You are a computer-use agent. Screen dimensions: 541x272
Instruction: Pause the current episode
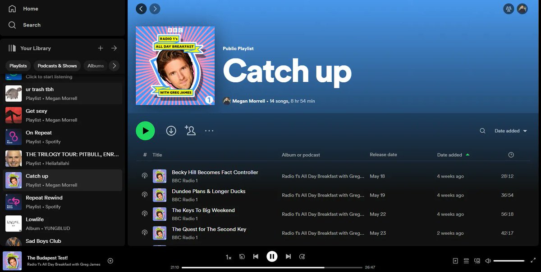coord(272,256)
